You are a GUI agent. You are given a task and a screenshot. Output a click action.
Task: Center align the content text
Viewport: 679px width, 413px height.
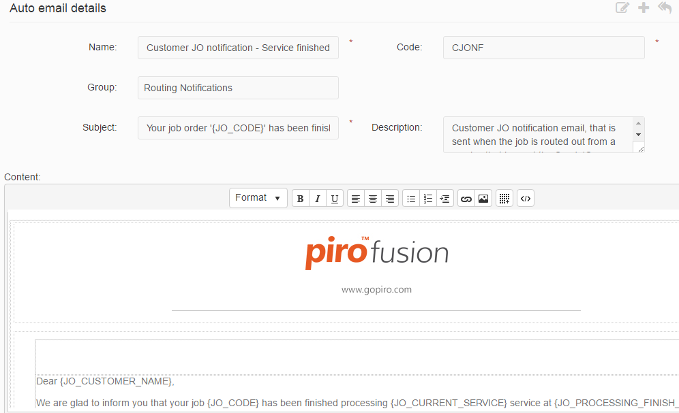pos(373,199)
